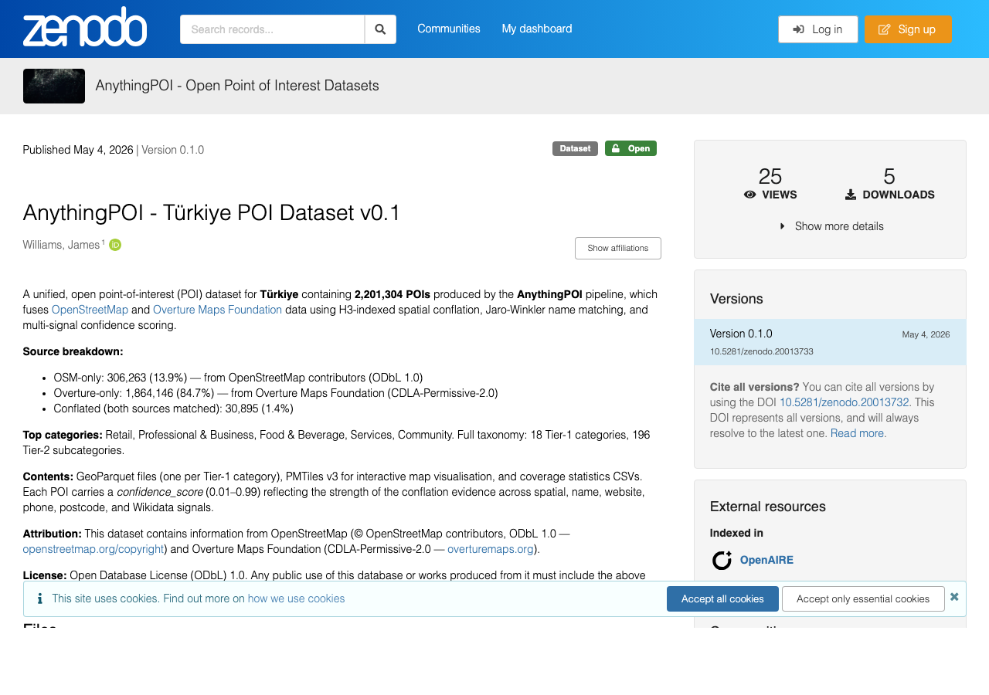Focus the Search records field
The width and height of the screenshot is (989, 695).
click(x=272, y=29)
